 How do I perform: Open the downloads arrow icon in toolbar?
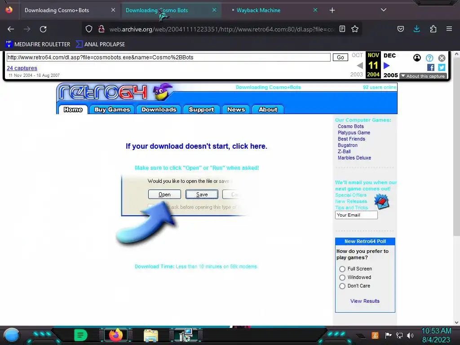tap(416, 29)
